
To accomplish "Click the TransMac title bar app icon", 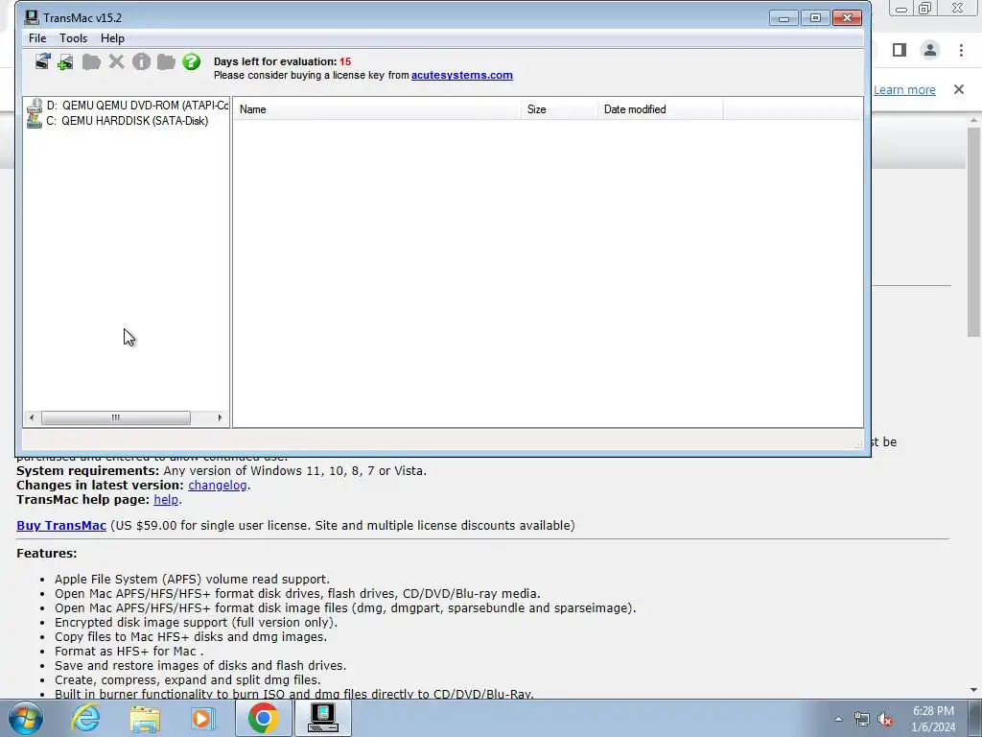I will 32,17.
